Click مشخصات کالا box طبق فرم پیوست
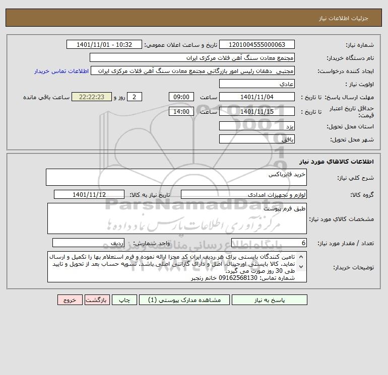The height and width of the screenshot is (375, 388). pos(177,218)
